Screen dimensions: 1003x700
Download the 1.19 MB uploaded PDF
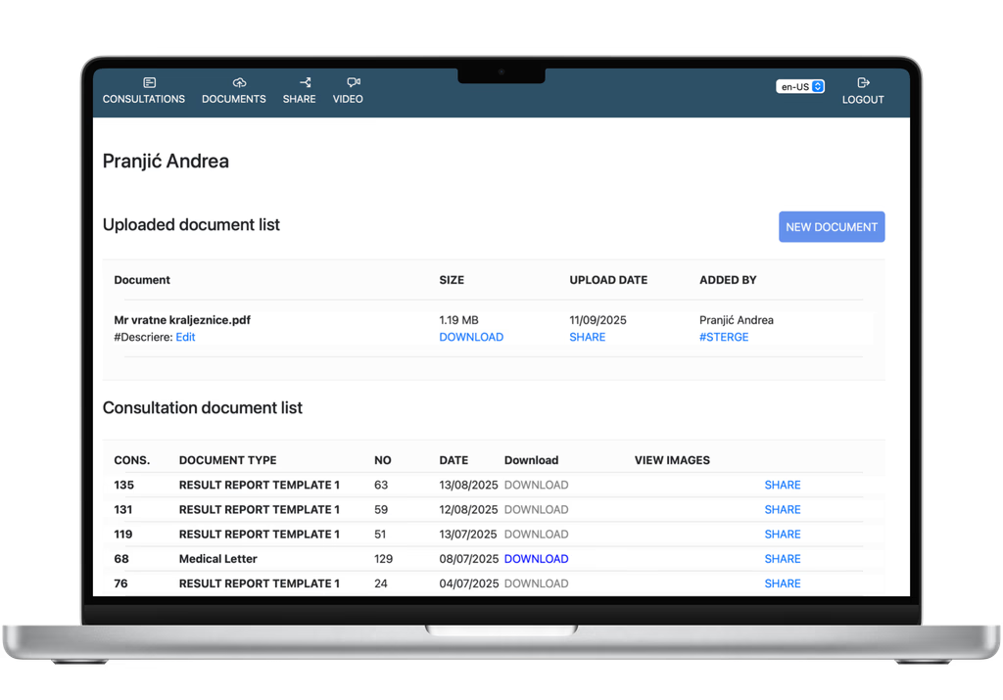coord(471,337)
